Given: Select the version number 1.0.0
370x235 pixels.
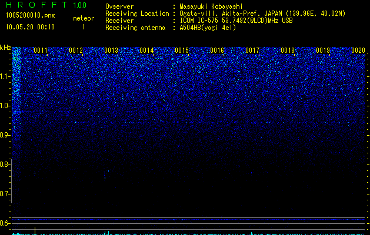Looking at the screenshot, I should pos(80,5).
